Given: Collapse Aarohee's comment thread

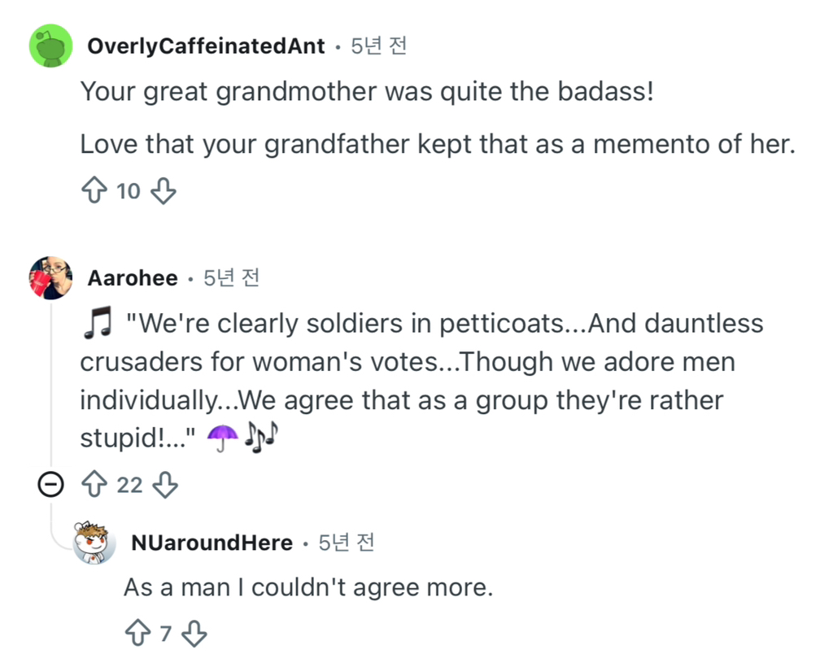Looking at the screenshot, I should click(50, 486).
